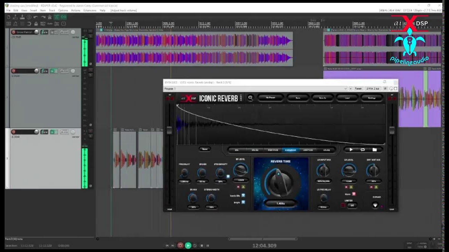Toggle the green item grouping toolbar icon
The height and width of the screenshot is (252, 449).
coord(63,17)
